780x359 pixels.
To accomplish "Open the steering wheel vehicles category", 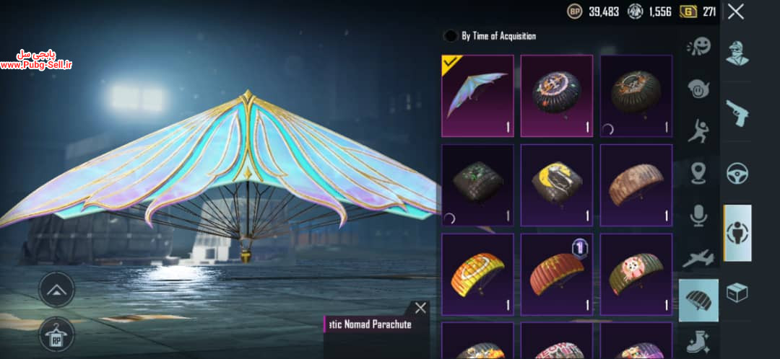I will click(x=737, y=173).
